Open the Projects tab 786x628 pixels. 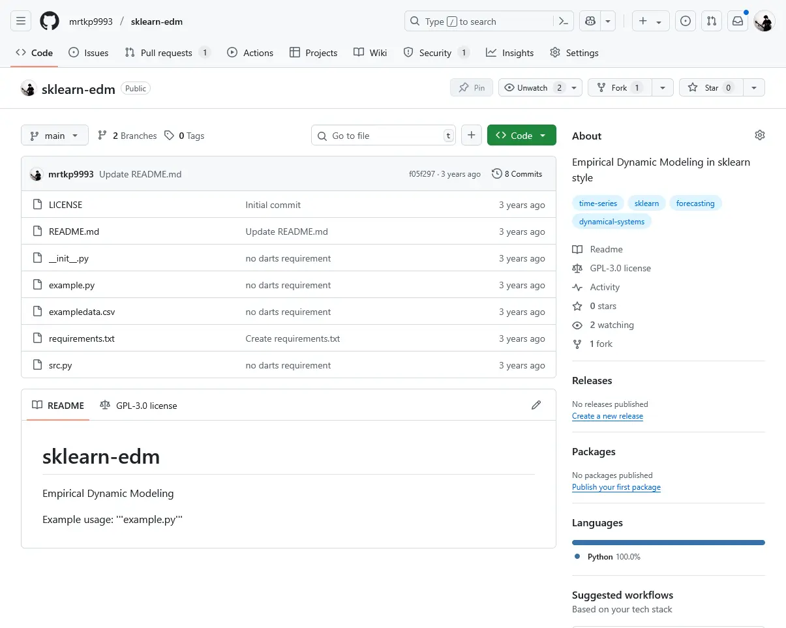point(314,53)
